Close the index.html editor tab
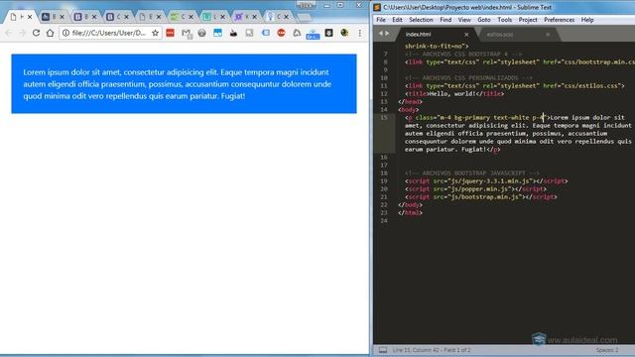The width and height of the screenshot is (635, 357). point(466,35)
